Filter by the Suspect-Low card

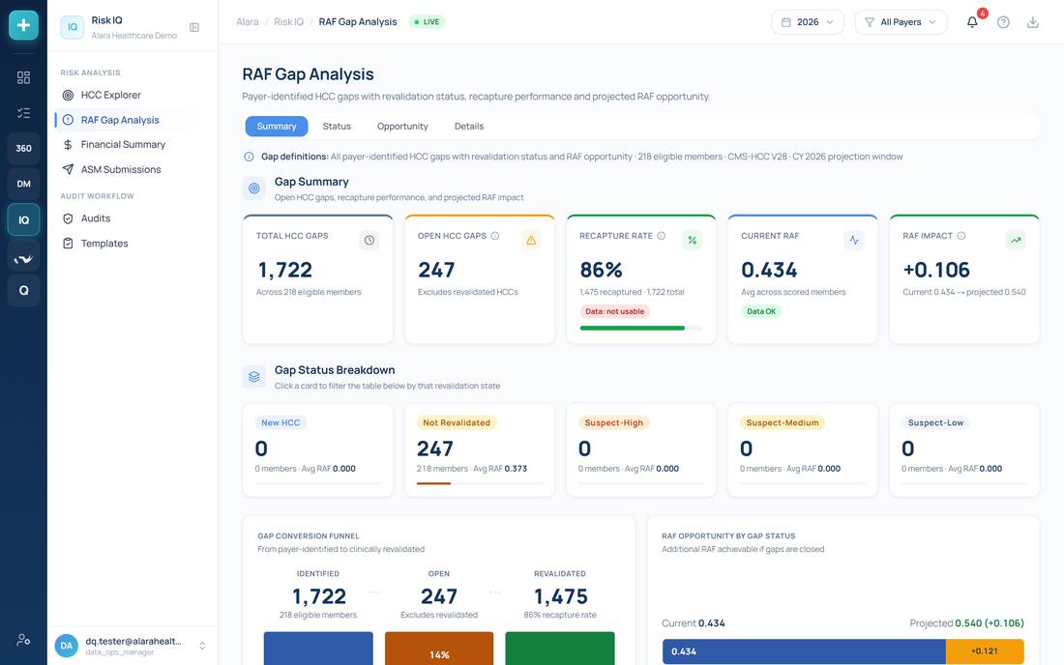963,450
